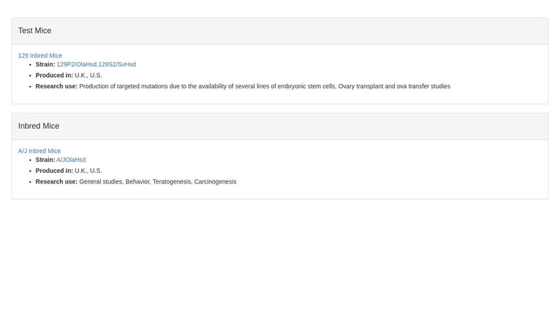560x315 pixels.
Task: Click the targeted mutations research use description
Action: pyautogui.click(x=265, y=87)
